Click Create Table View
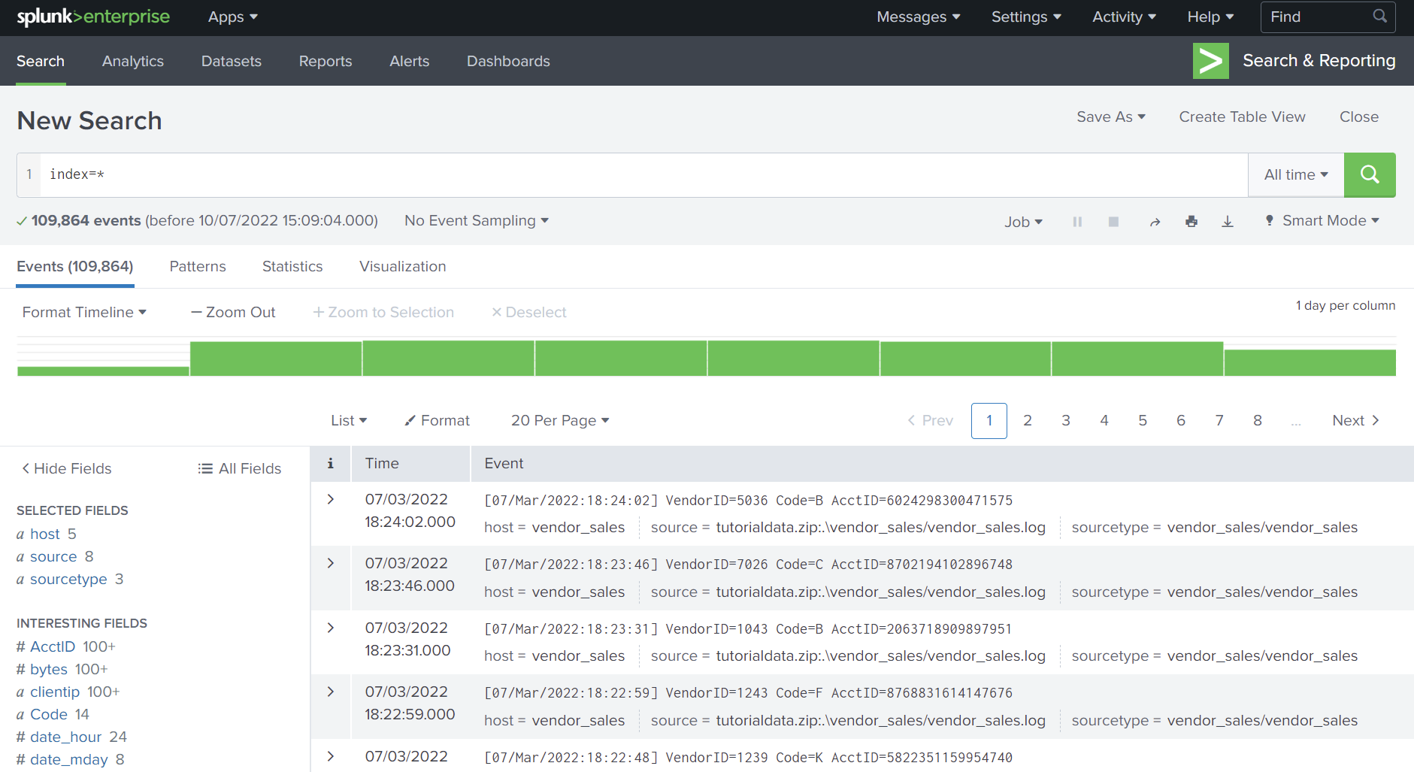This screenshot has height=772, width=1414. pyautogui.click(x=1242, y=117)
